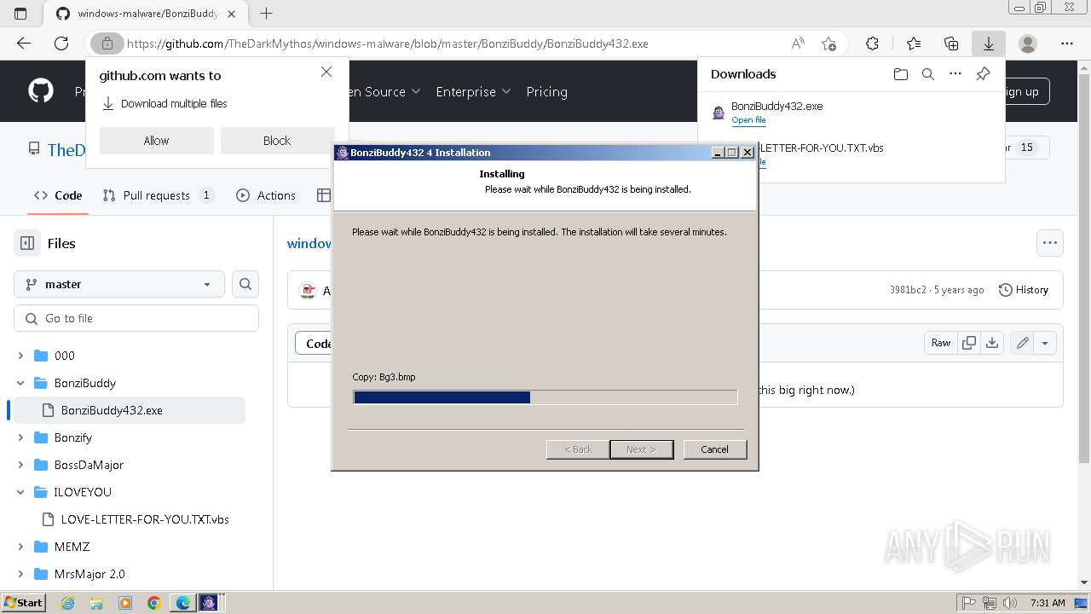
Task: Open file link under BonziBuddy432.exe download
Action: click(x=748, y=120)
